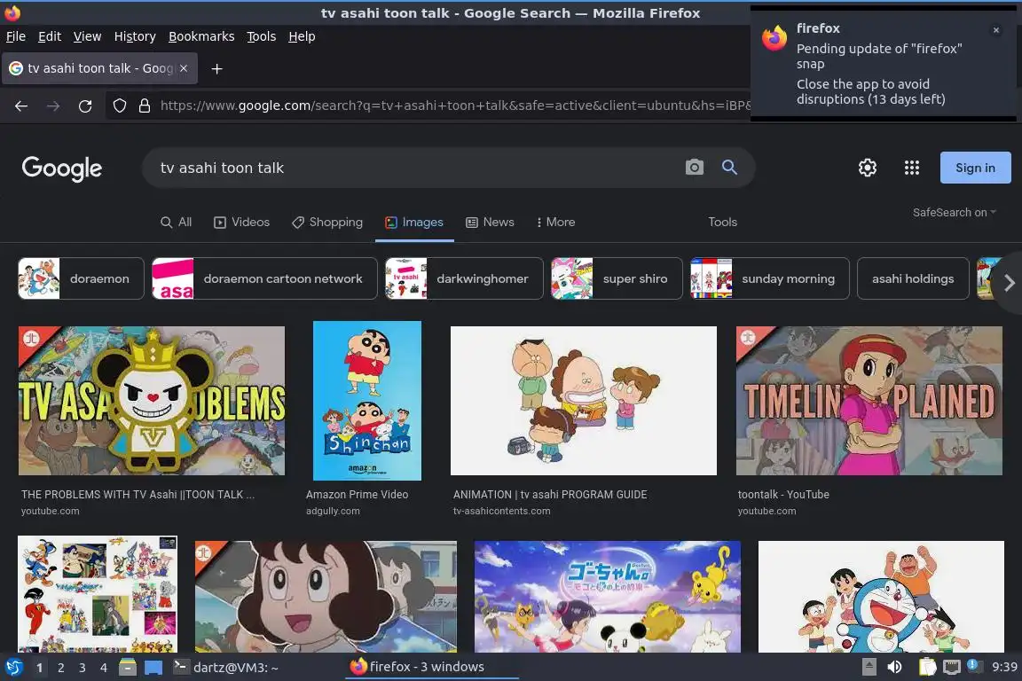Switch to workspace 3

coord(83,668)
